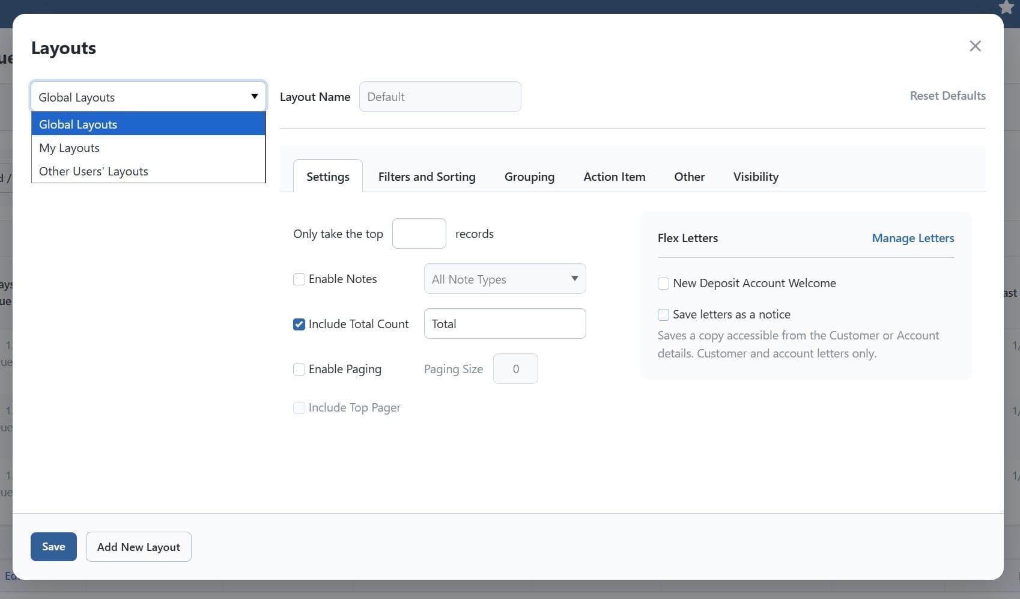Open the Other tab
Viewport: 1020px width, 599px height.
689,177
